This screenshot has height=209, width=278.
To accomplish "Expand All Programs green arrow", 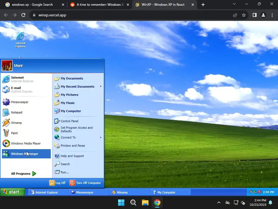I will tap(34, 174).
